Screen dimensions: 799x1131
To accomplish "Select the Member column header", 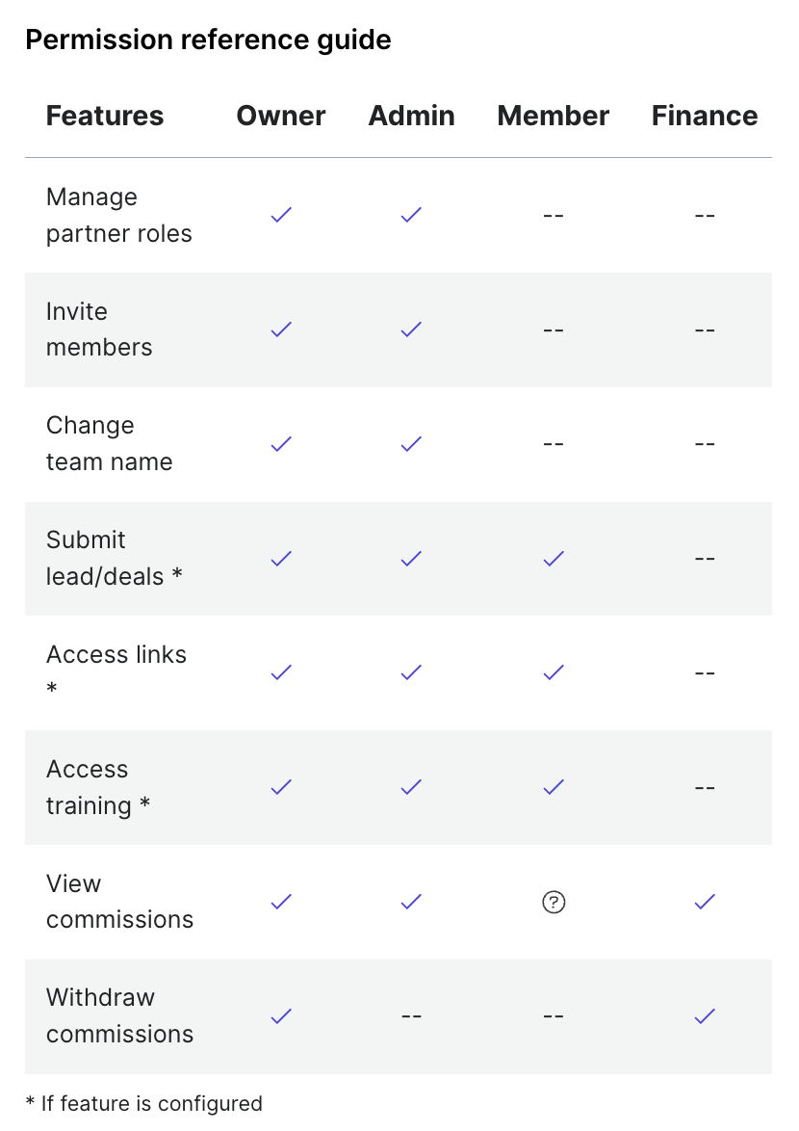I will click(x=554, y=116).
